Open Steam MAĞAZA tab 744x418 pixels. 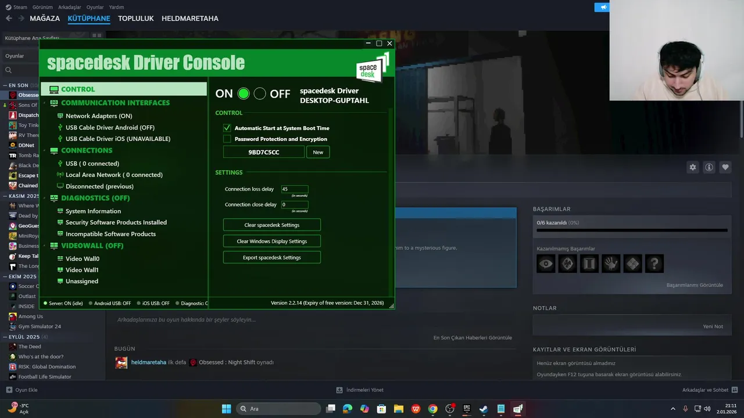[45, 19]
